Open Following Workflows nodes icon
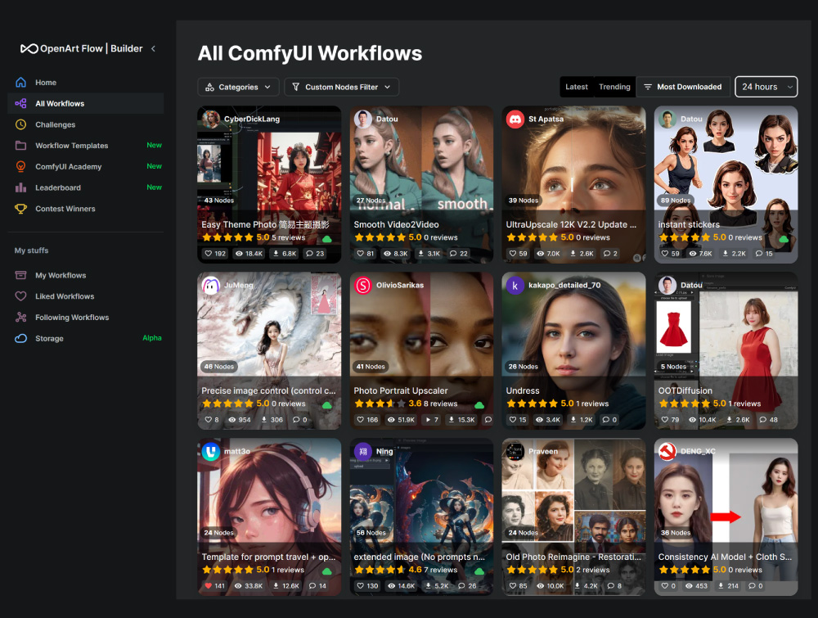This screenshot has height=618, width=818. pyautogui.click(x=21, y=318)
